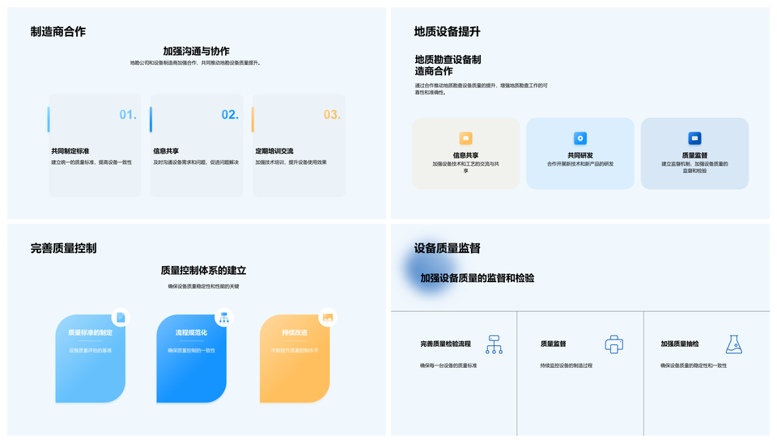777x443 pixels.
Task: Click the 加强设备质量的监督和检验 heading
Action: coord(477,278)
